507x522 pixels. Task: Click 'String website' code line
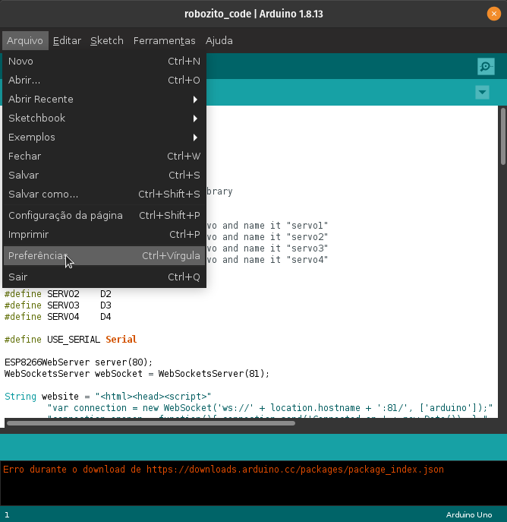point(108,396)
